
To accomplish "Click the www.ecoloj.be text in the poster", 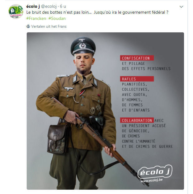I will 151,180.
